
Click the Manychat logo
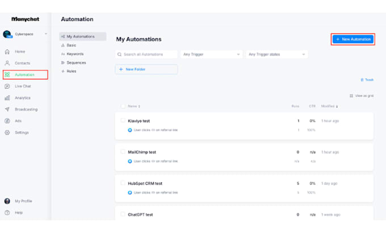[26, 19]
